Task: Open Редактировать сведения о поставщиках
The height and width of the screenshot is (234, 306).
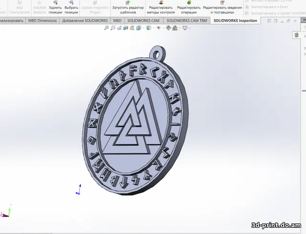Action: pos(222,8)
